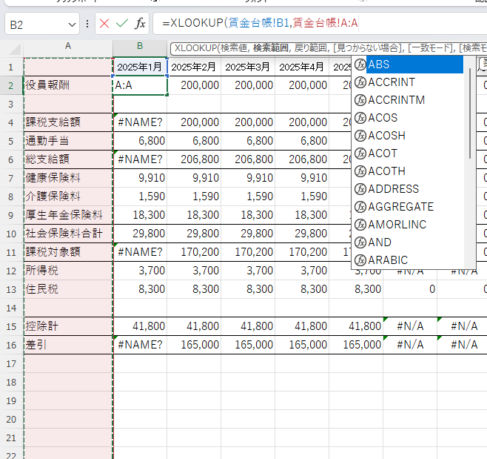Click the #NAME? error in cell B11

pyautogui.click(x=140, y=252)
